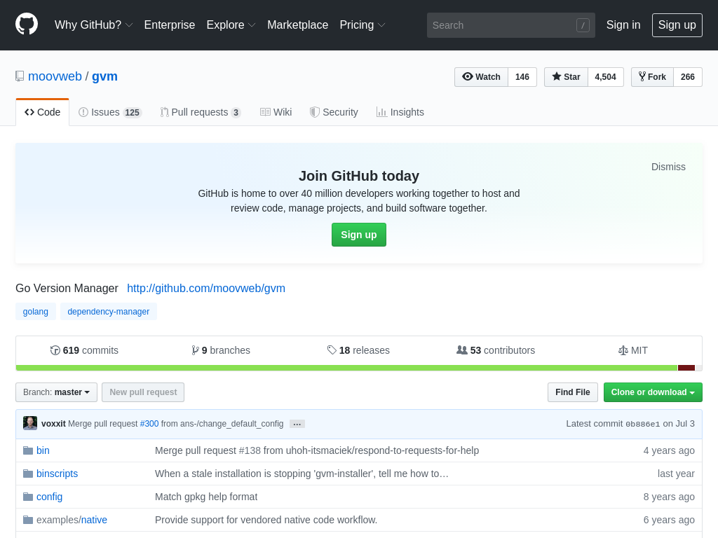Expand the Clone or download menu
The height and width of the screenshot is (538, 718).
652,392
